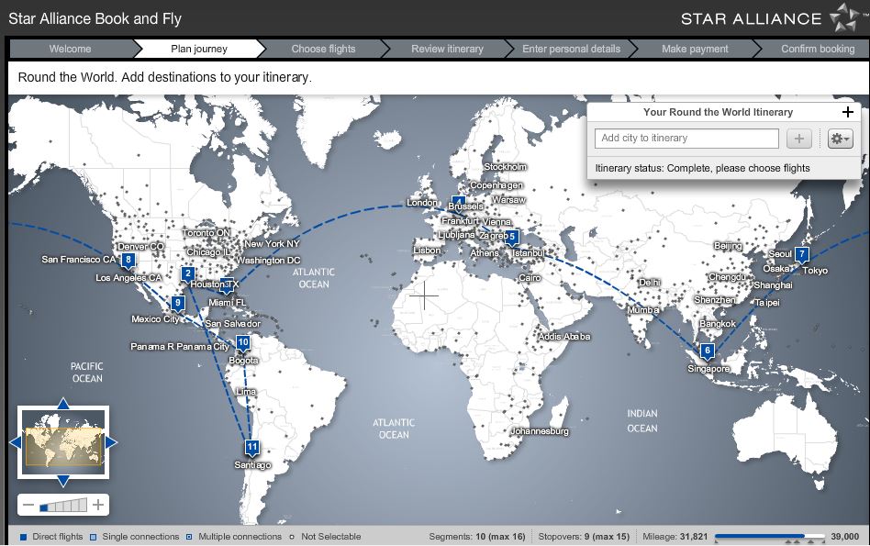Screen dimensions: 870x546
Task: Select stop marker 7 at Tokyo
Action: (802, 255)
